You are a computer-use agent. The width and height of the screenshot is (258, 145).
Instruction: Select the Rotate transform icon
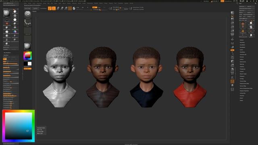coord(66,8)
